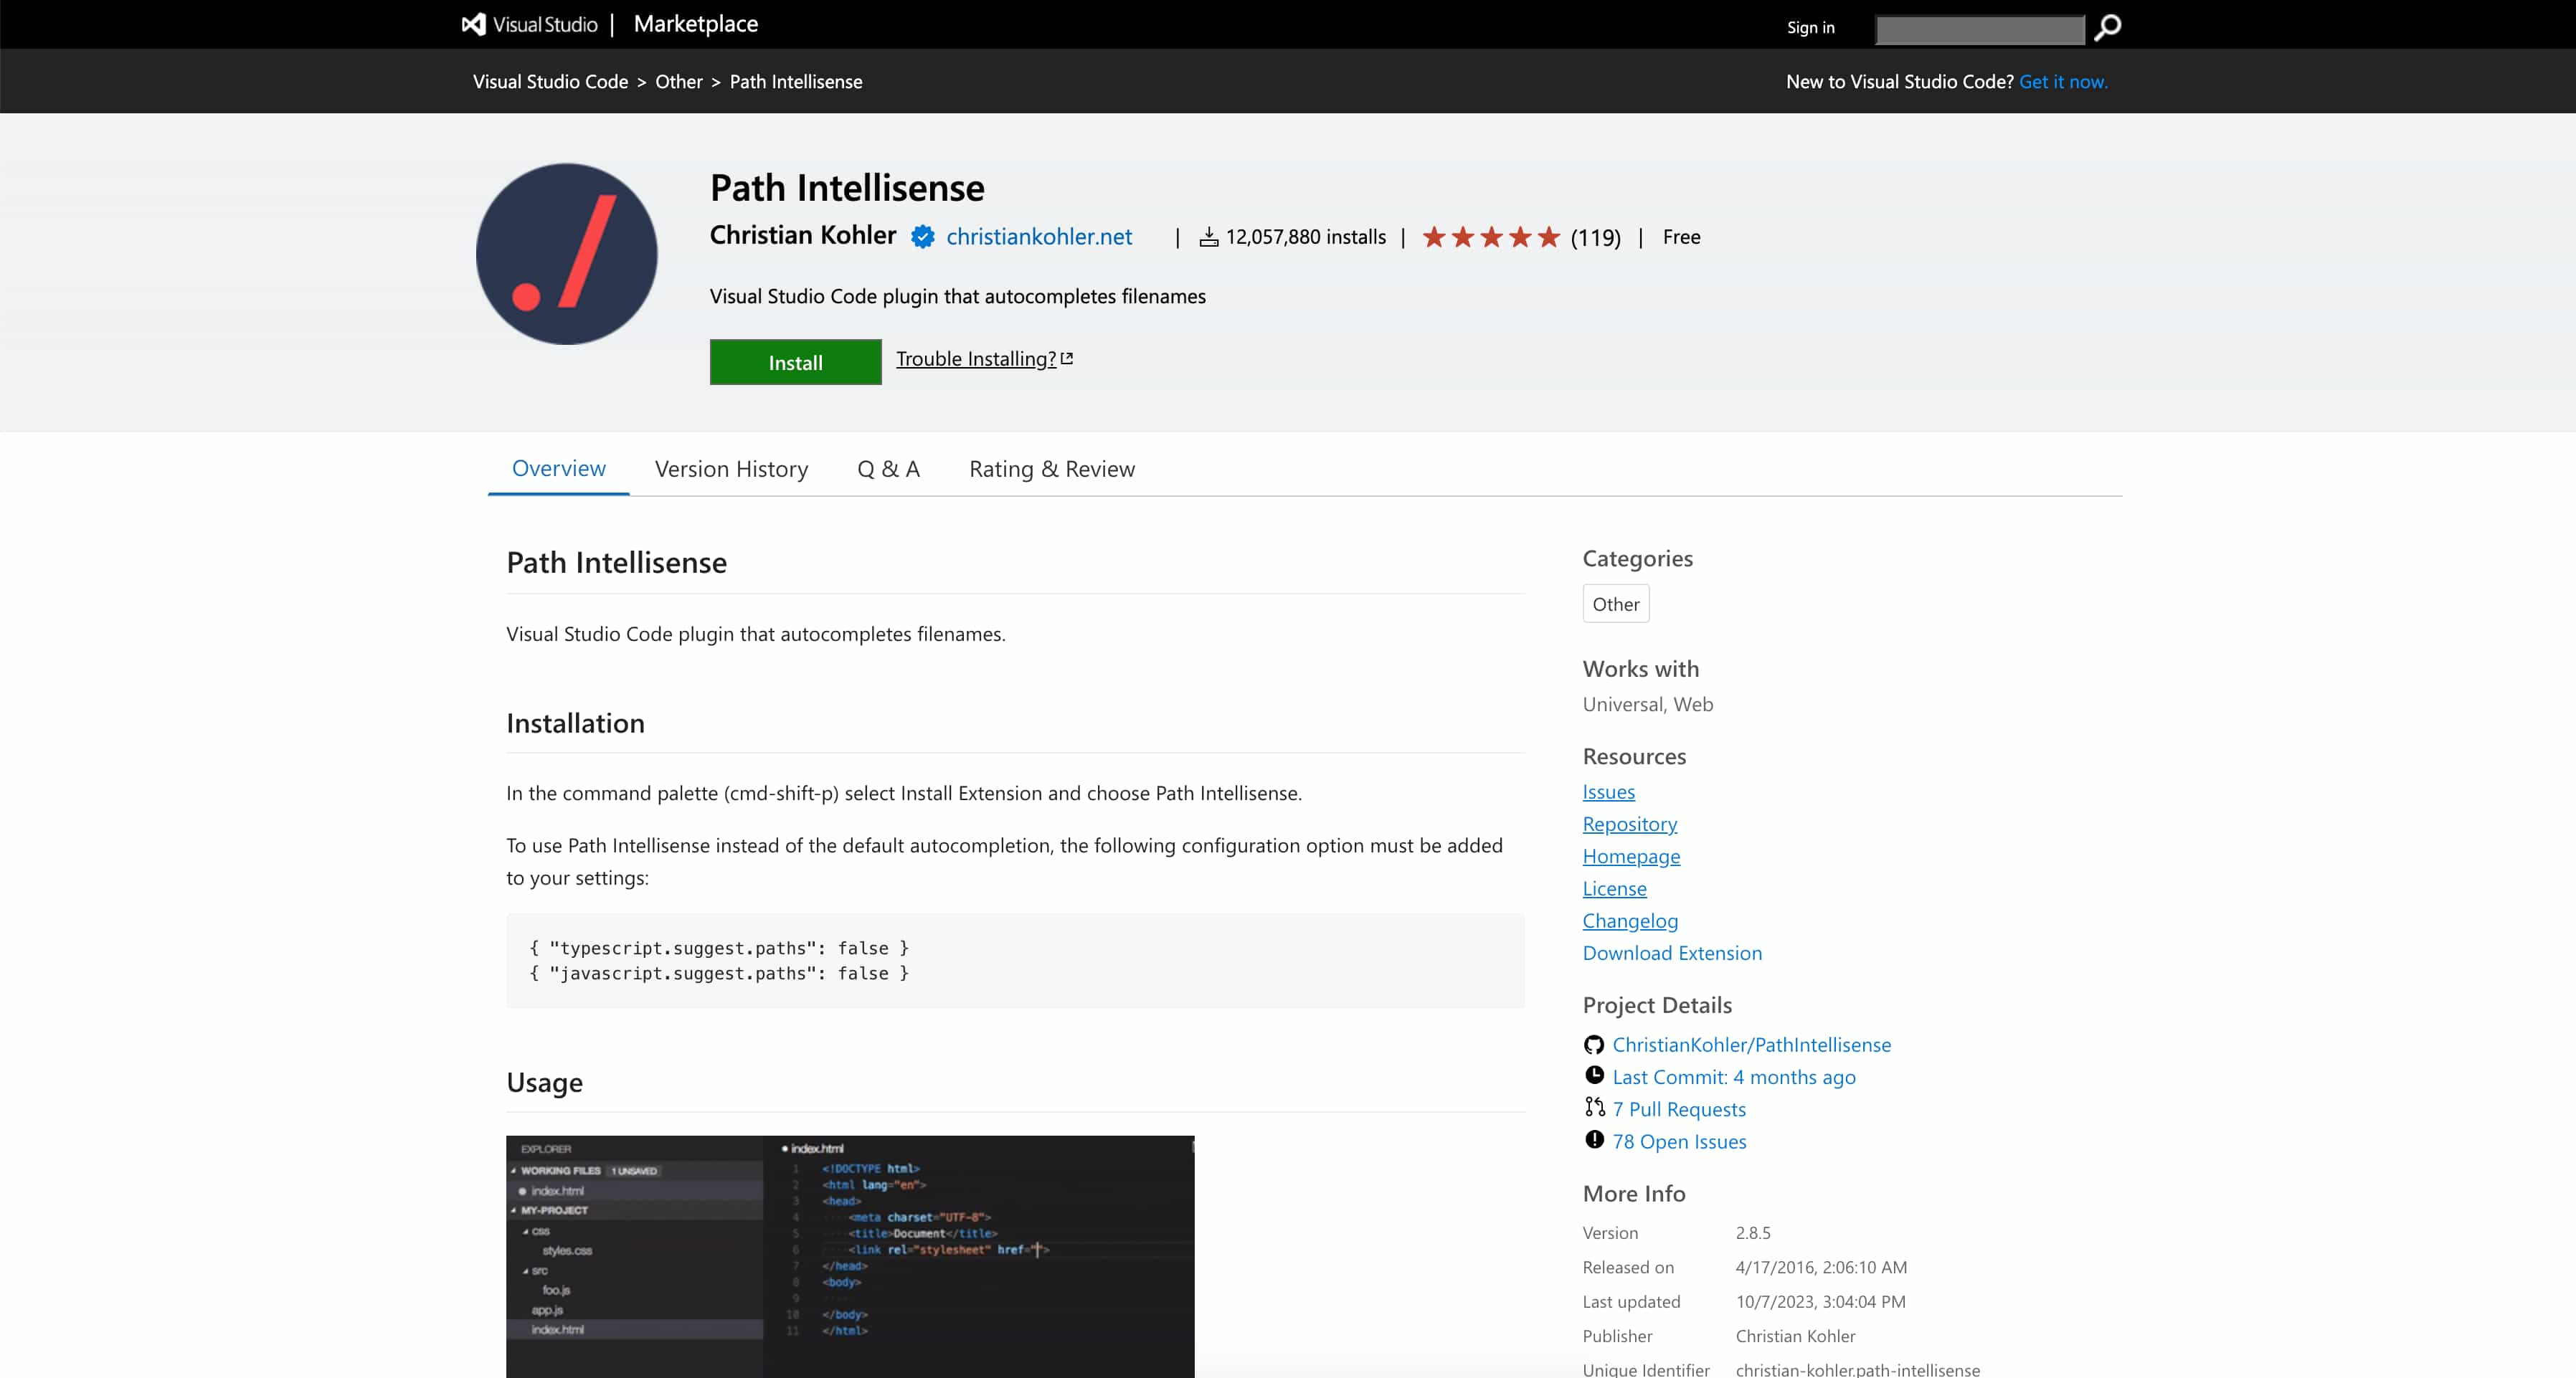
Task: Click the green Install button
Action: tap(796, 362)
